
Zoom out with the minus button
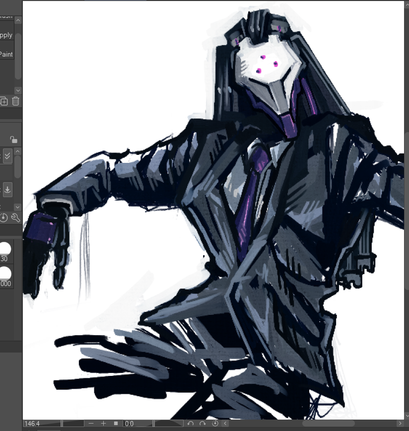pos(91,424)
